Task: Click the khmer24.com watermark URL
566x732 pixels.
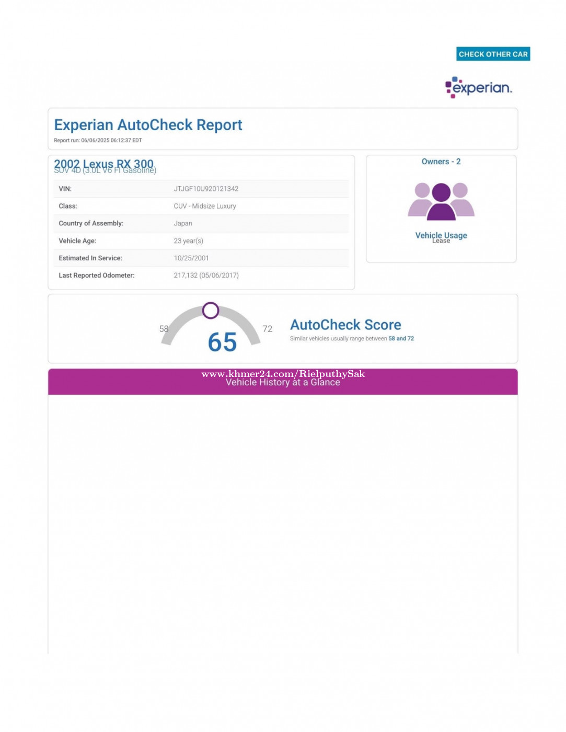Action: (283, 373)
